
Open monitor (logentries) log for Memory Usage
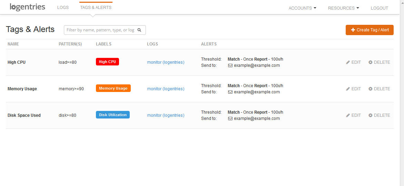166,89
